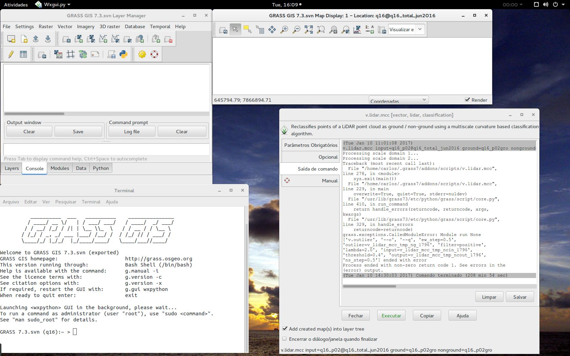570x356 pixels.
Task: Click the Layer Manager console horizontal scrollbar
Action: point(107,114)
